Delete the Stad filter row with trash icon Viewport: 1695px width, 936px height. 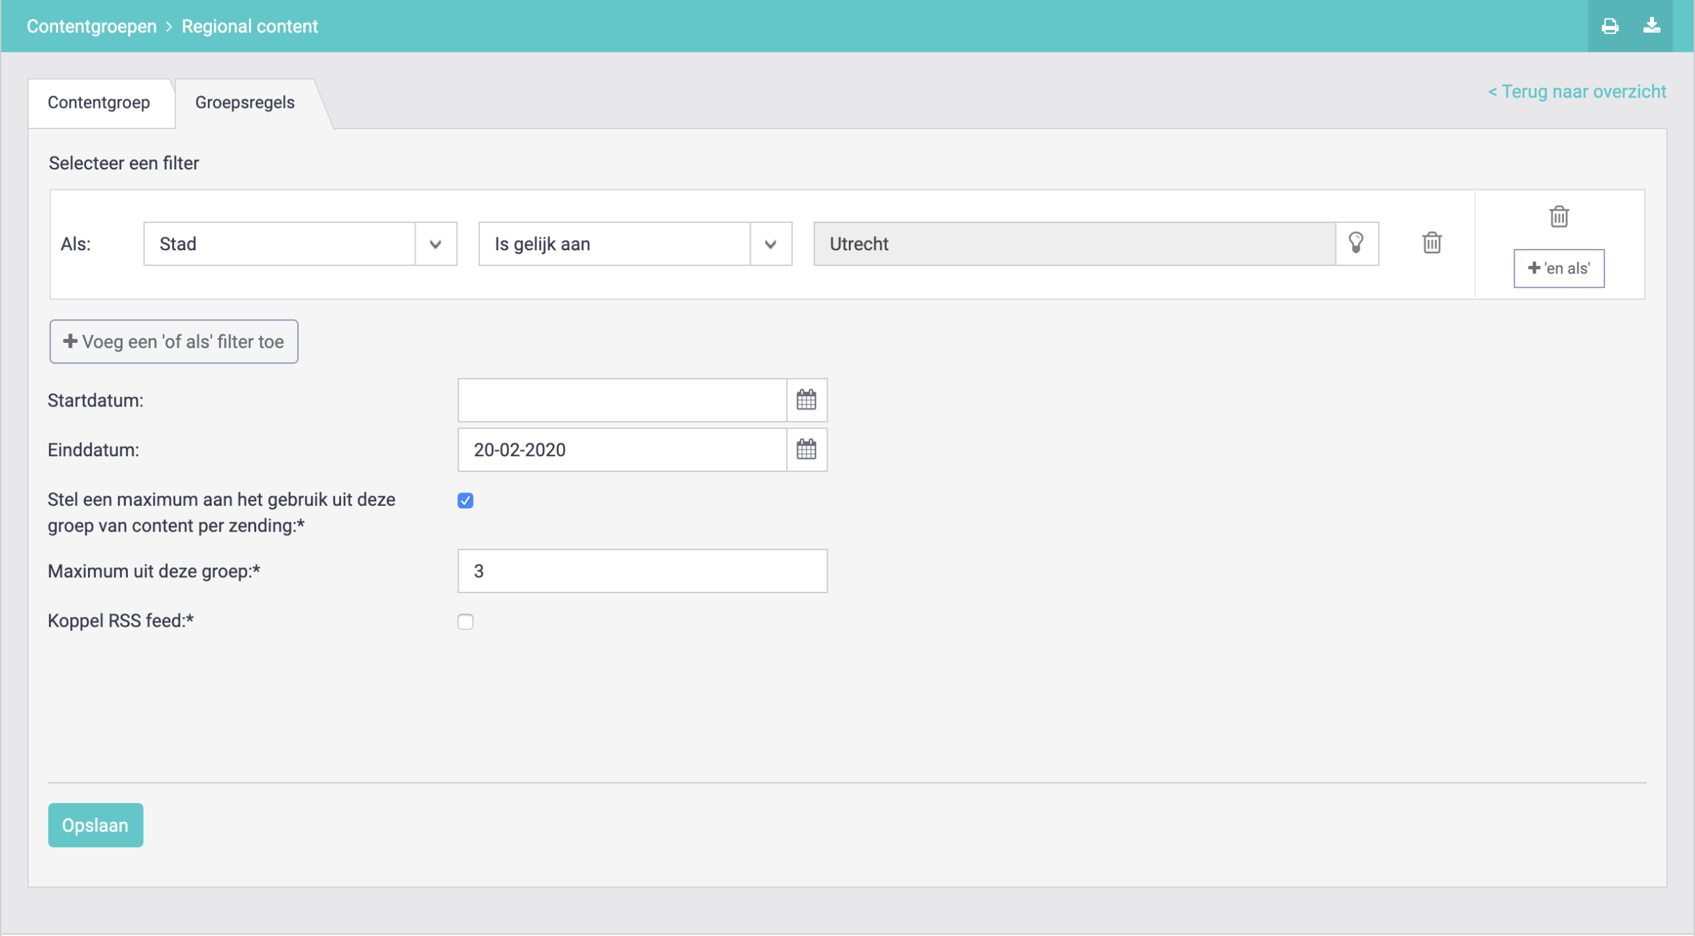(1431, 243)
